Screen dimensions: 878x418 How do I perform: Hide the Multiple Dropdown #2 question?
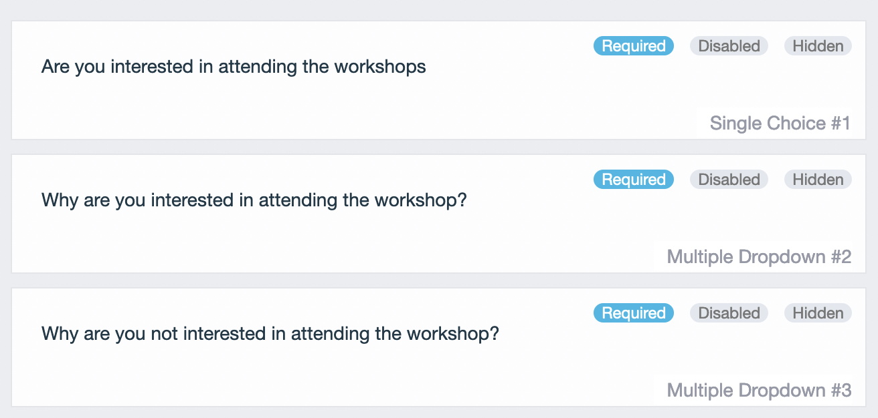(x=818, y=180)
